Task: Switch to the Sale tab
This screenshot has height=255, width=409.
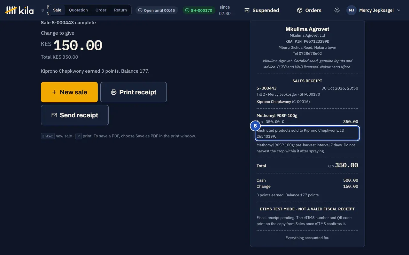Action: [x=57, y=10]
